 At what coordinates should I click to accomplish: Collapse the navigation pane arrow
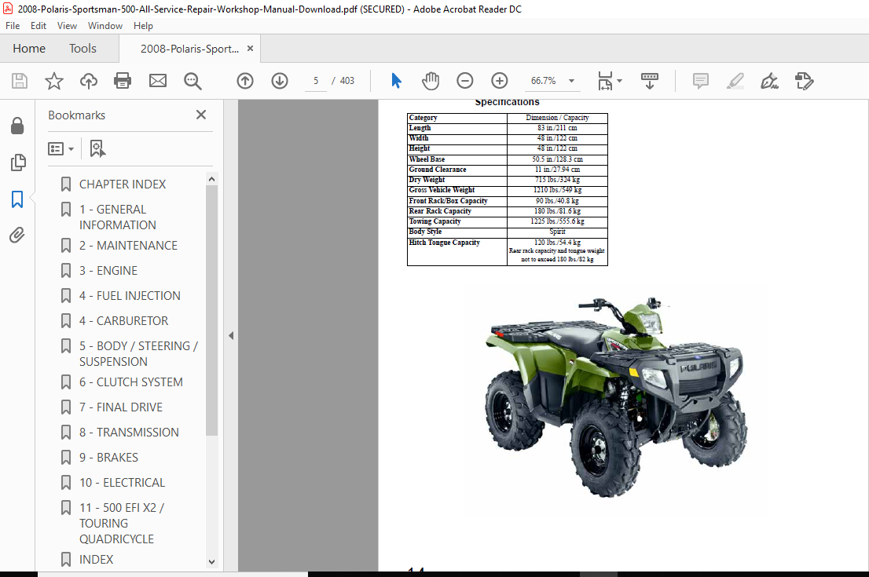(231, 335)
